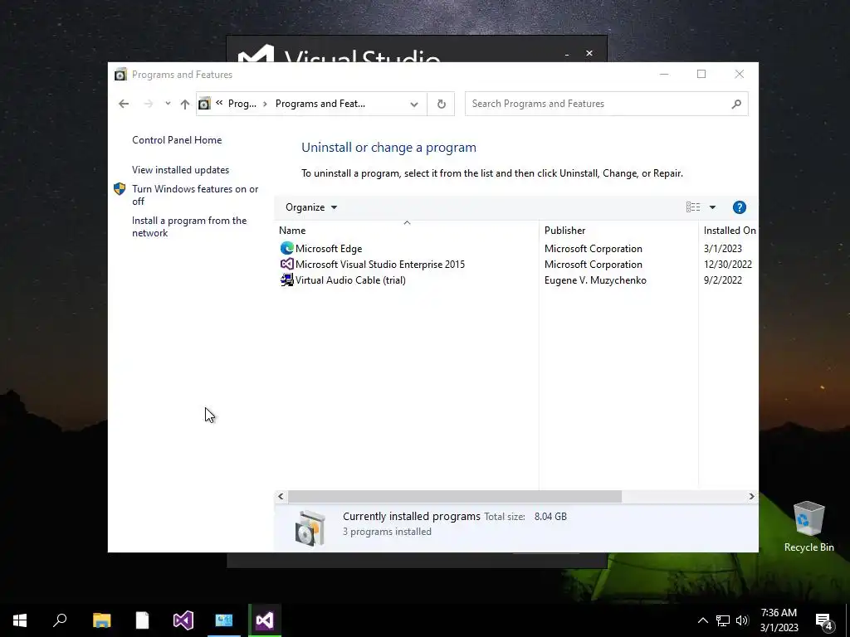850x637 pixels.
Task: Click the Microsoft Edge icon in list
Action: (286, 248)
